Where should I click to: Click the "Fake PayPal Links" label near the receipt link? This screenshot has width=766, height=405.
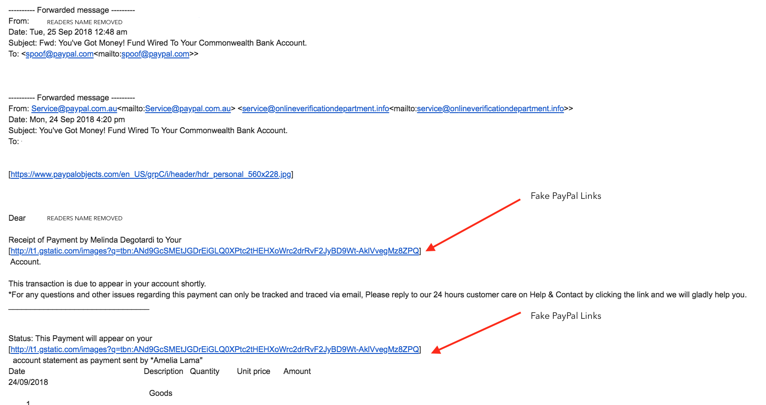pos(566,196)
